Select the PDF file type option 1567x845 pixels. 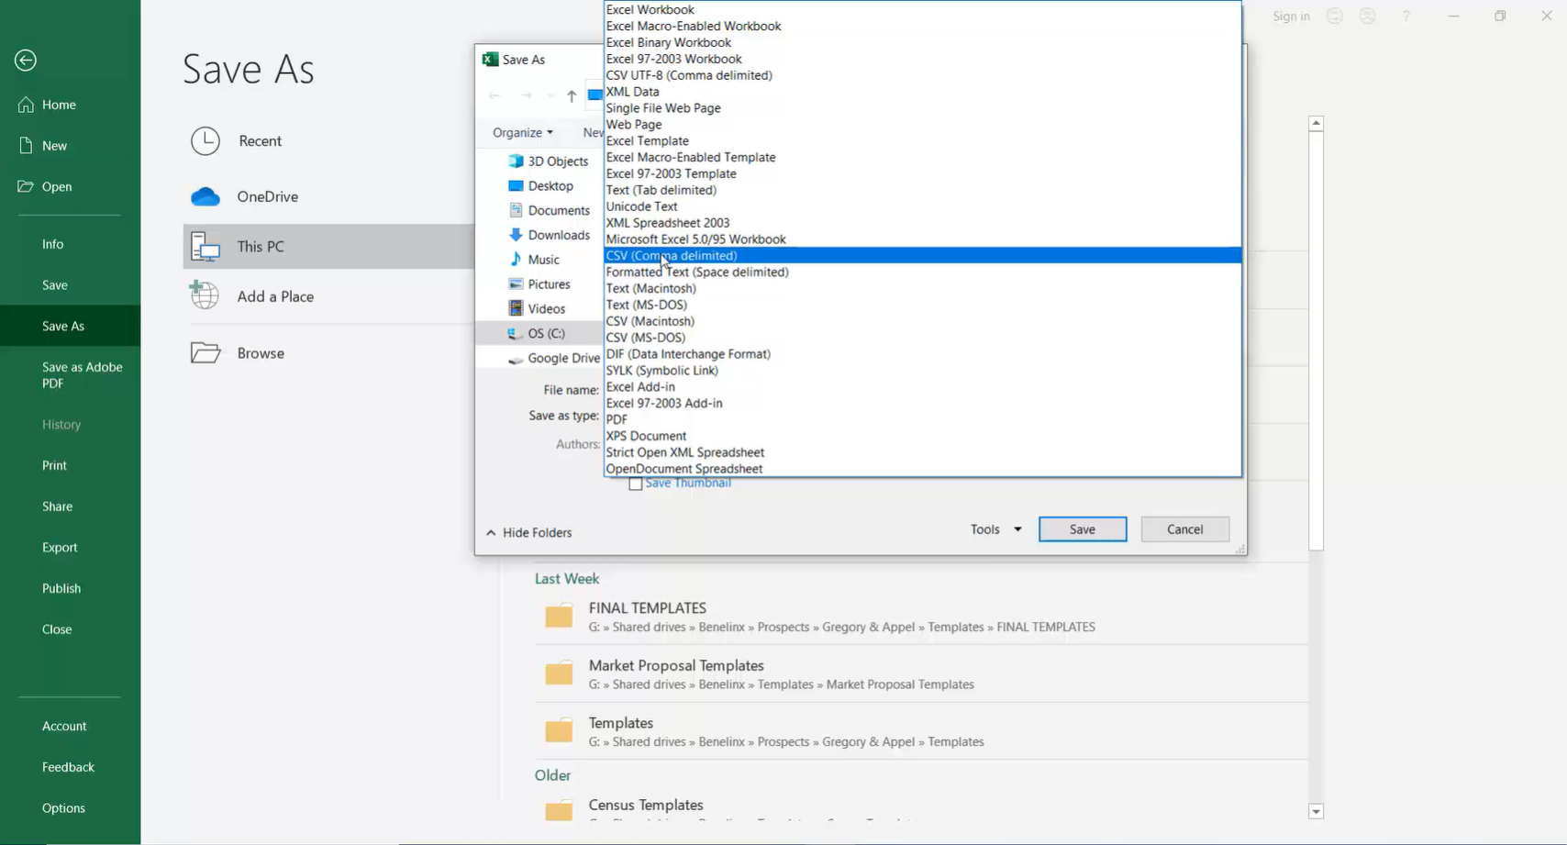click(922, 419)
